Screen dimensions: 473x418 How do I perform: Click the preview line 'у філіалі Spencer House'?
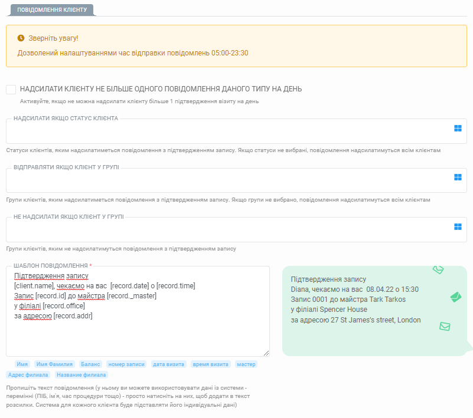[x=329, y=310]
